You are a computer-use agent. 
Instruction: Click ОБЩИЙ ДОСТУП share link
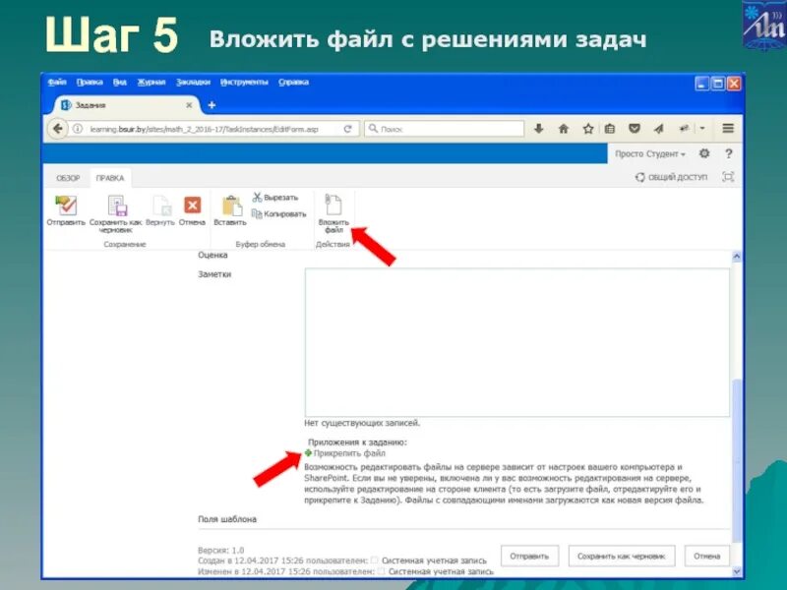pyautogui.click(x=671, y=177)
